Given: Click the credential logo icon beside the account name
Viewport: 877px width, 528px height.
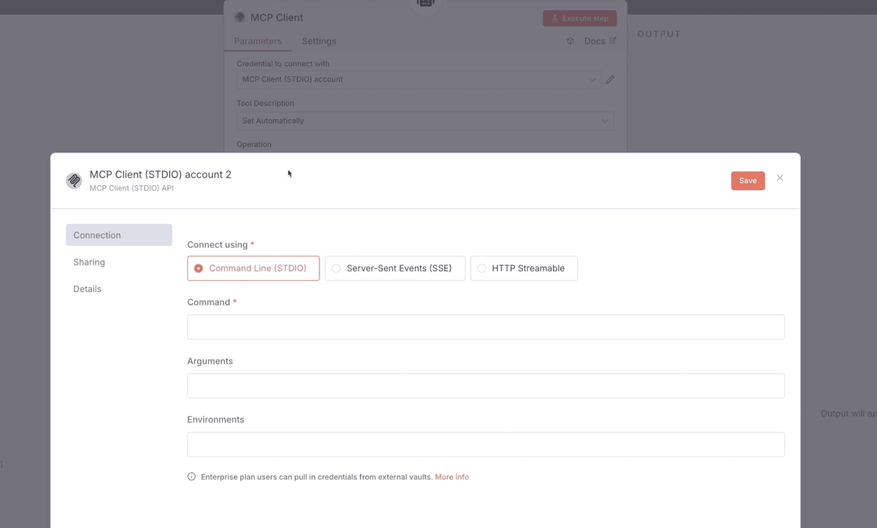Looking at the screenshot, I should click(x=74, y=181).
